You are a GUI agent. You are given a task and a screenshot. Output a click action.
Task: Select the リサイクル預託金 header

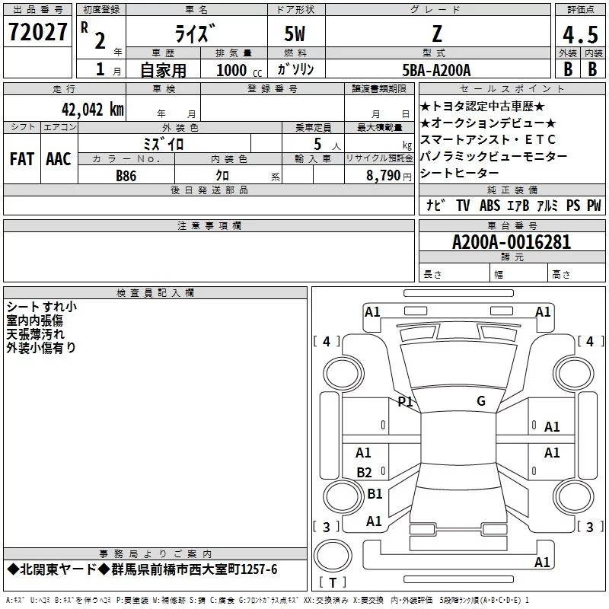coord(379,158)
